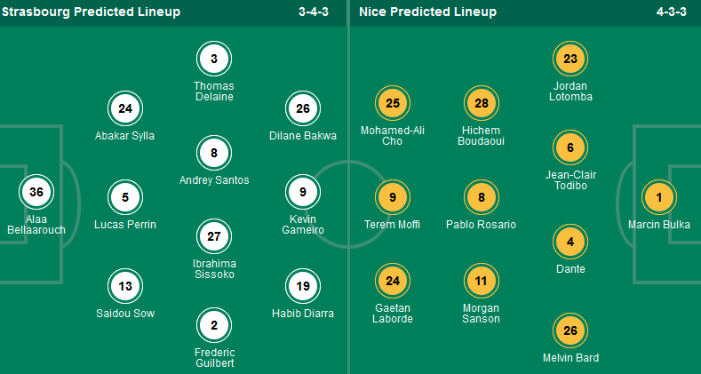Select the Nice 4-3-3 formation label
The height and width of the screenshot is (374, 701).
point(674,12)
